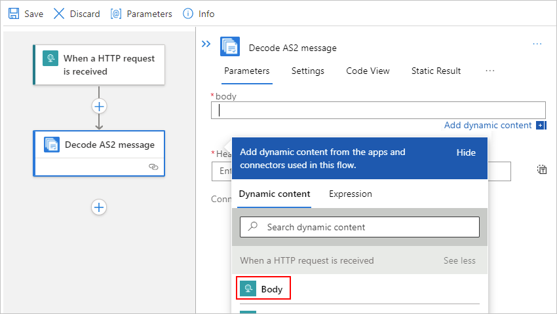This screenshot has width=557, height=314.
Task: Click the Info circle icon
Action: pos(188,14)
